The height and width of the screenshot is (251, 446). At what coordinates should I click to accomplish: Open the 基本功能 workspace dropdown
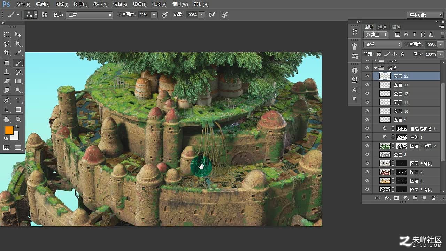(x=425, y=15)
